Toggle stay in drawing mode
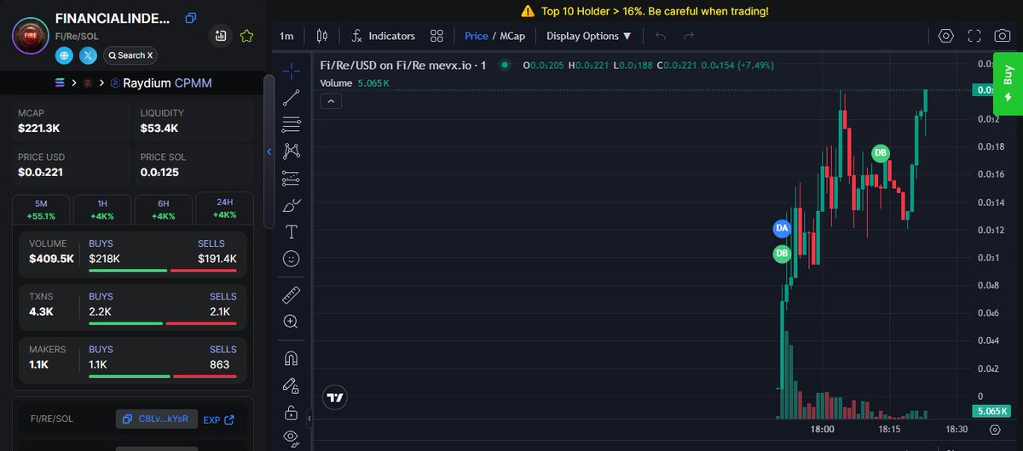1023x451 pixels. (292, 385)
